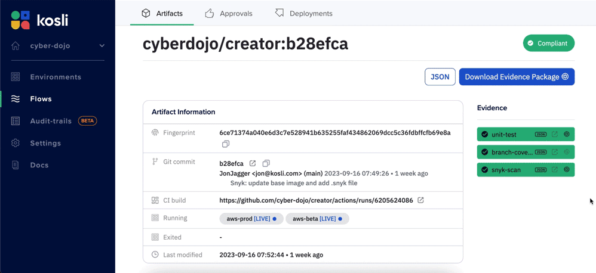The image size is (596, 273).
Task: Click the cyberdojo/creator:b28efca title
Action: (245, 44)
